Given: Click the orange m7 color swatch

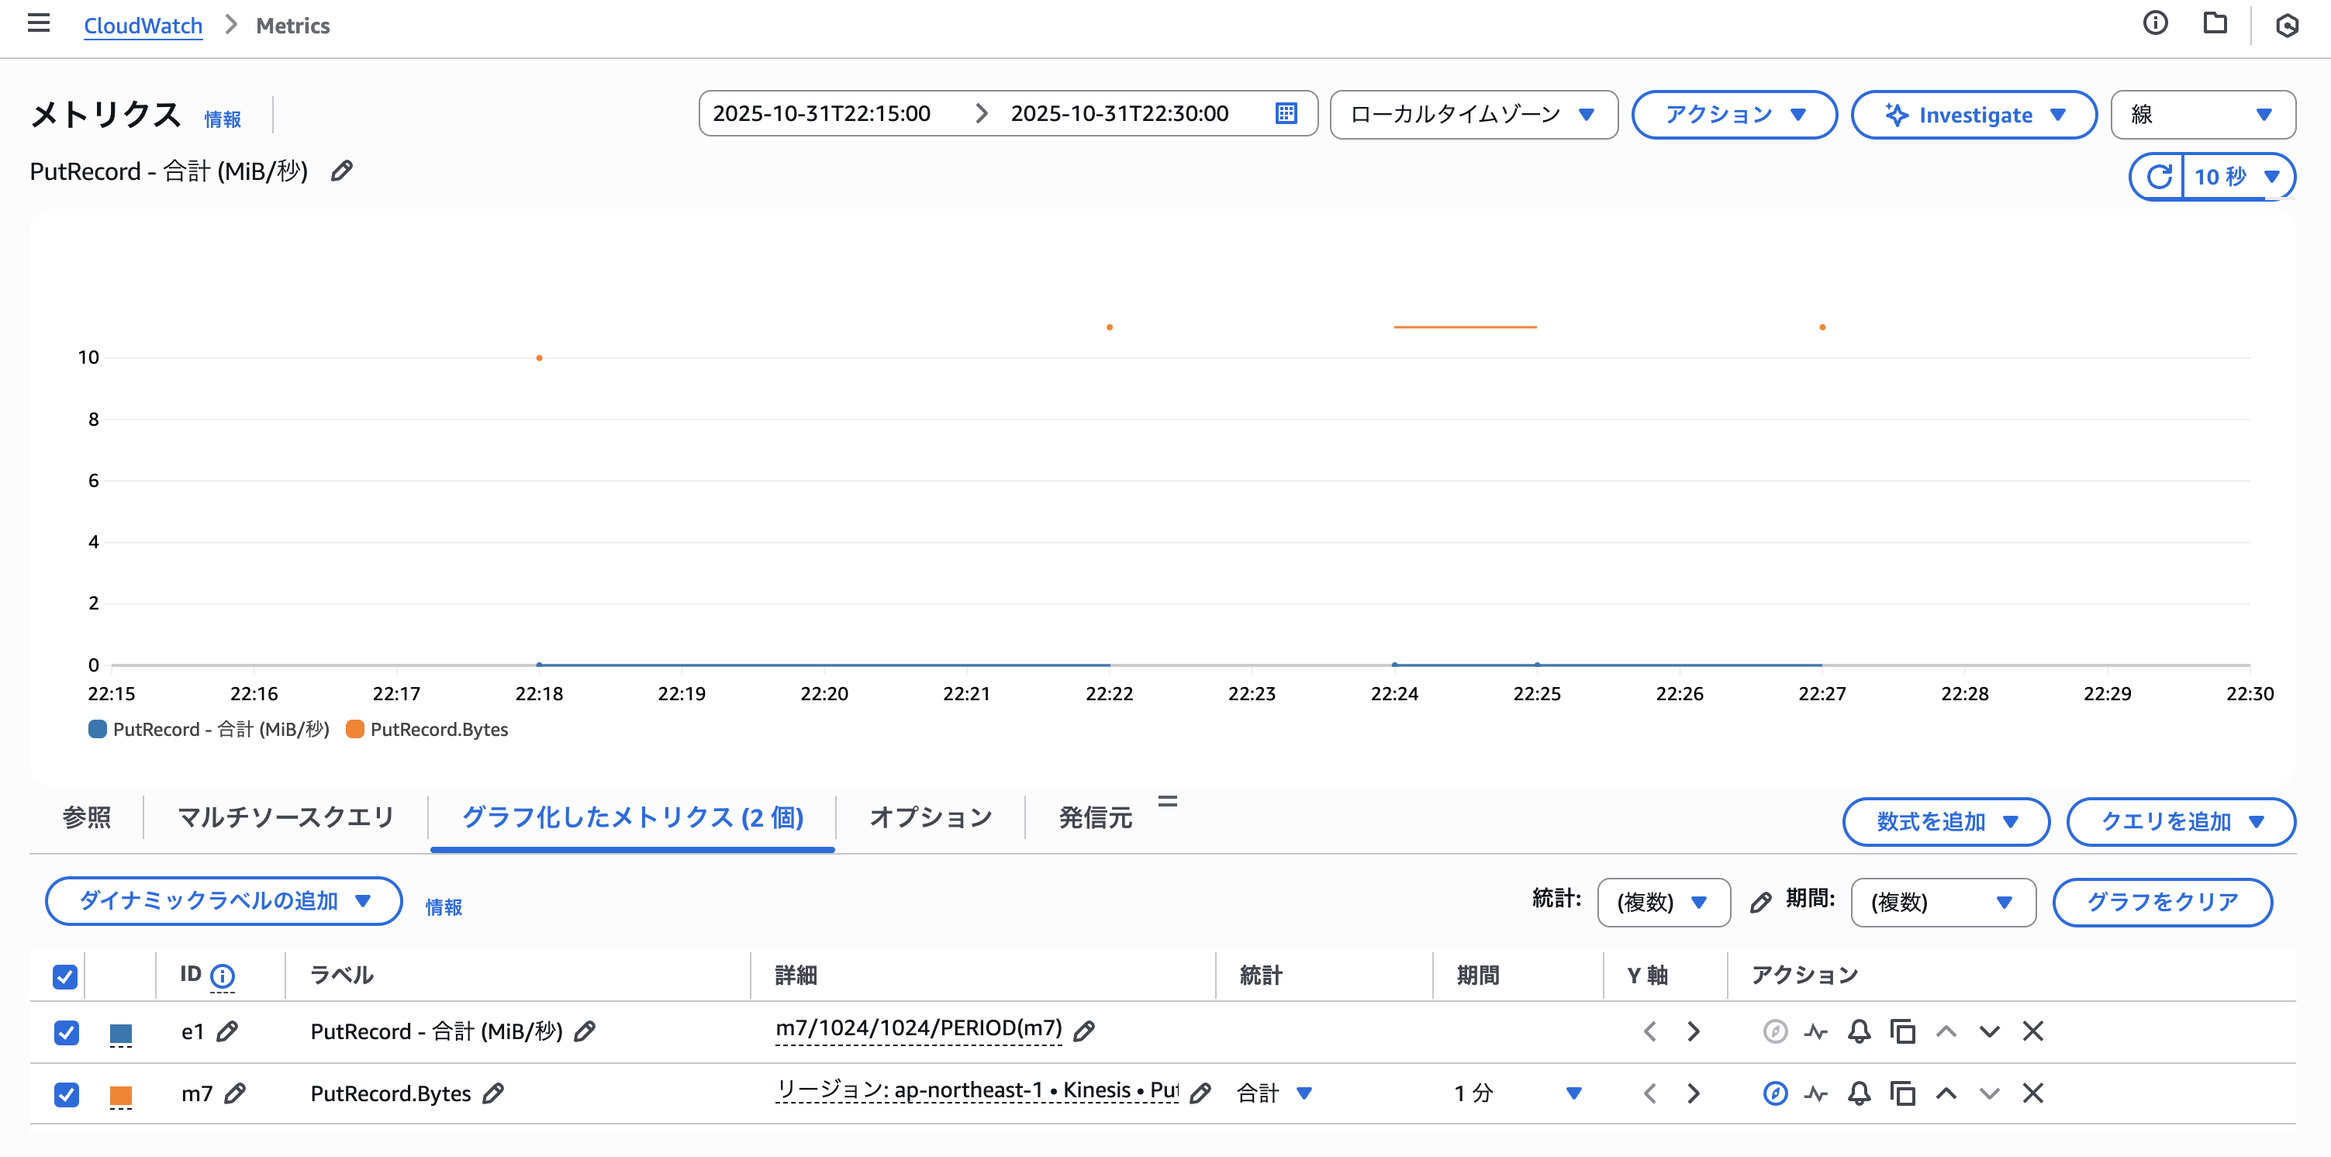Looking at the screenshot, I should tap(120, 1096).
